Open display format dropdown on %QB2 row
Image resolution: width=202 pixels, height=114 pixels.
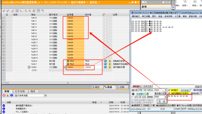click(65, 67)
